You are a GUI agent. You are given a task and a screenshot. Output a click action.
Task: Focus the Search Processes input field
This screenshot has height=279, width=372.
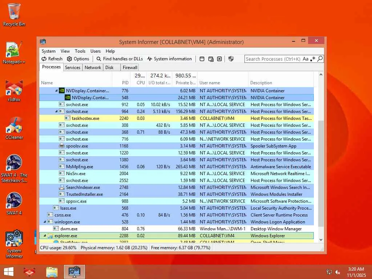point(273,59)
